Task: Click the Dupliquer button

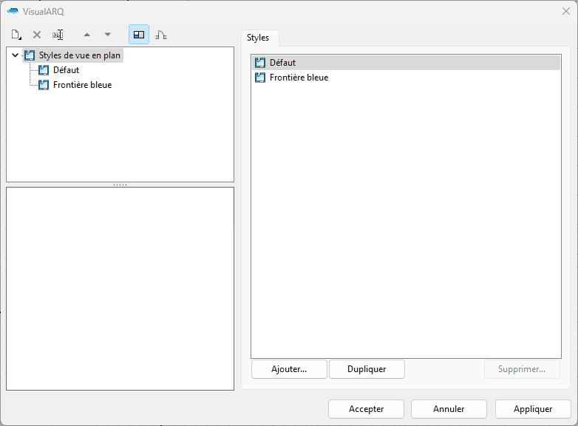Action: pos(367,369)
